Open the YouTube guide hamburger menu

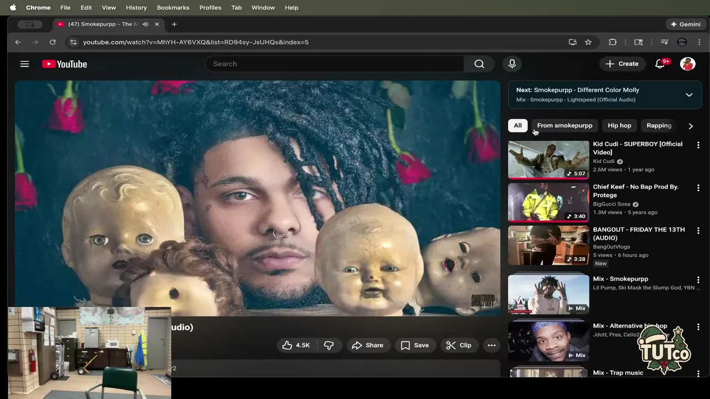click(24, 64)
